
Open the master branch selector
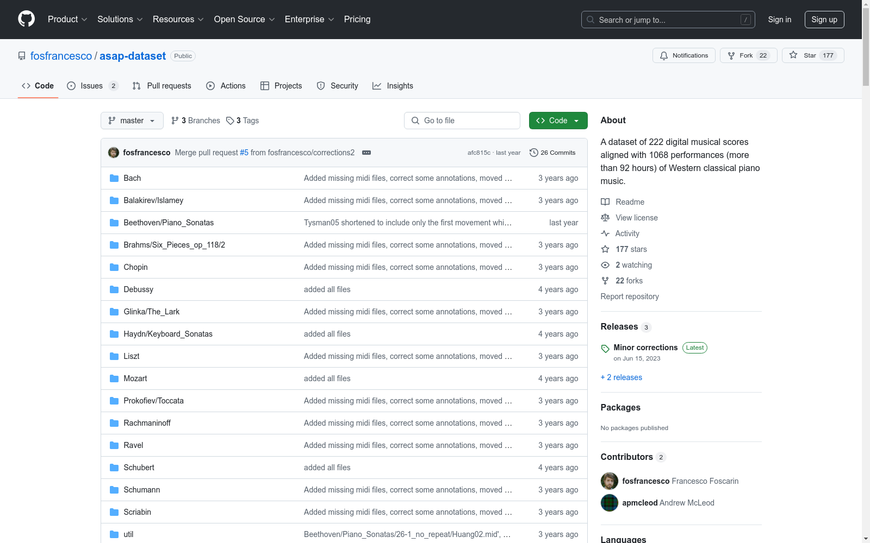pyautogui.click(x=132, y=121)
